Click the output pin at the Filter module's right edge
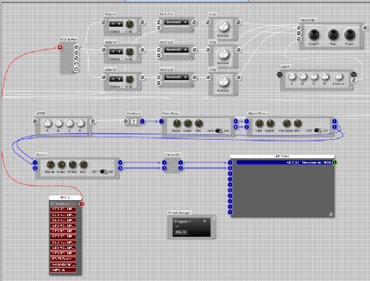370x281 pixels. (365, 27)
